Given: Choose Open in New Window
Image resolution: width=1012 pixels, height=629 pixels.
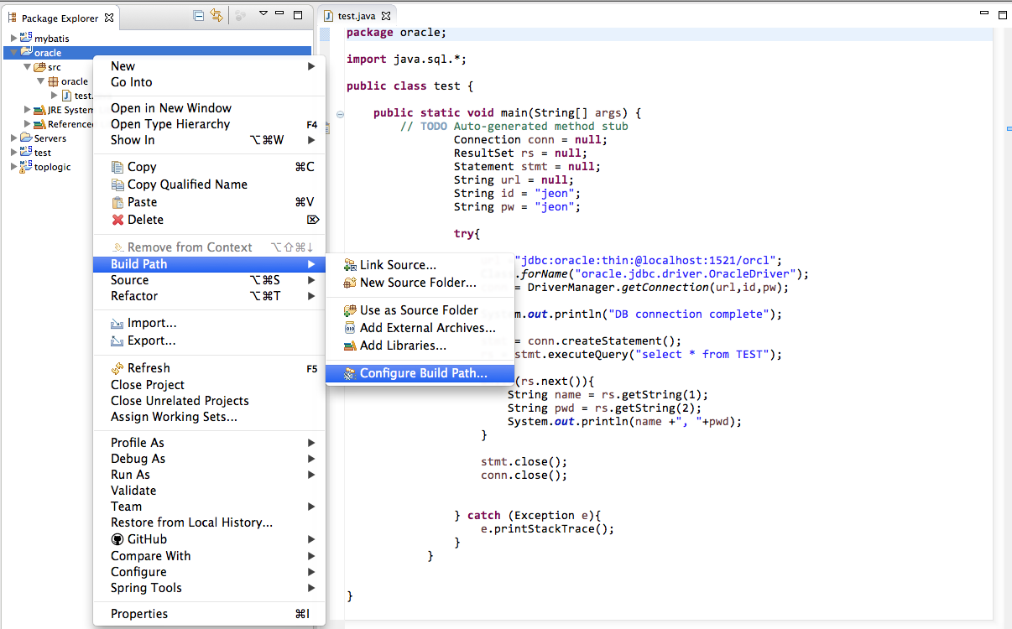Looking at the screenshot, I should pos(209,108).
